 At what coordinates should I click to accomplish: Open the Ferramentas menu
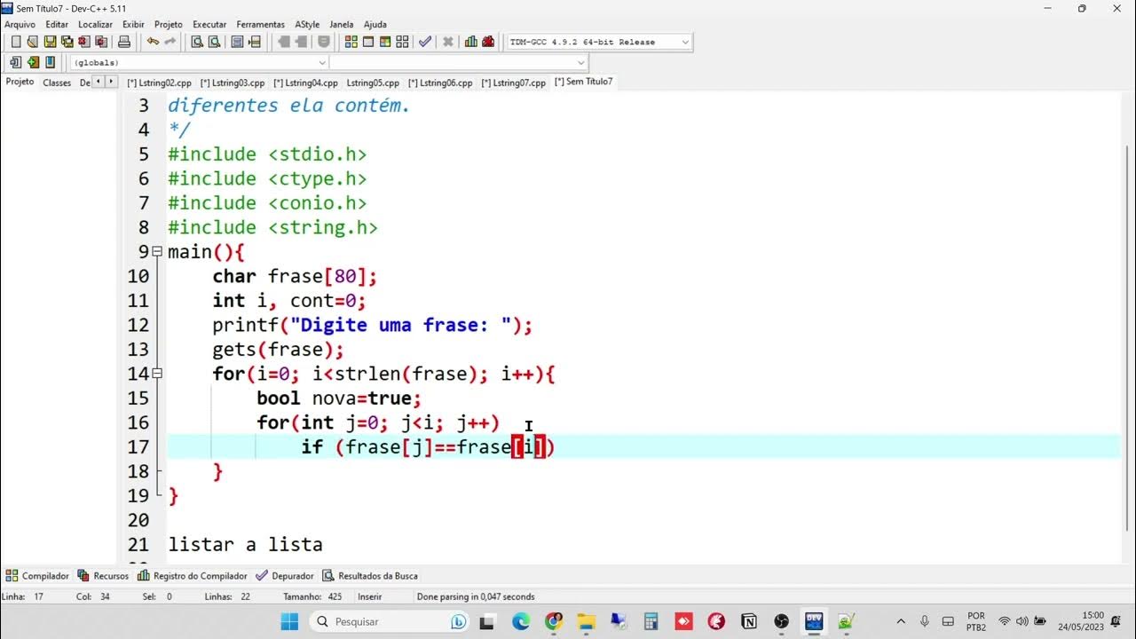click(x=261, y=24)
